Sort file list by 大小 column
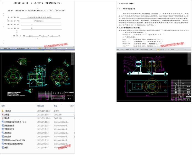Image resolution: width=192 pixels, height=155 pixels. [72, 106]
